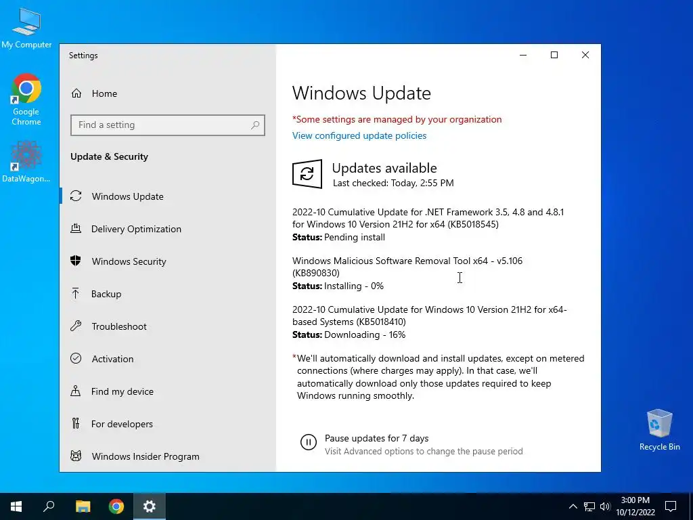
Task: Click the Last checked: Today, 2:55 PM text
Action: tap(393, 183)
